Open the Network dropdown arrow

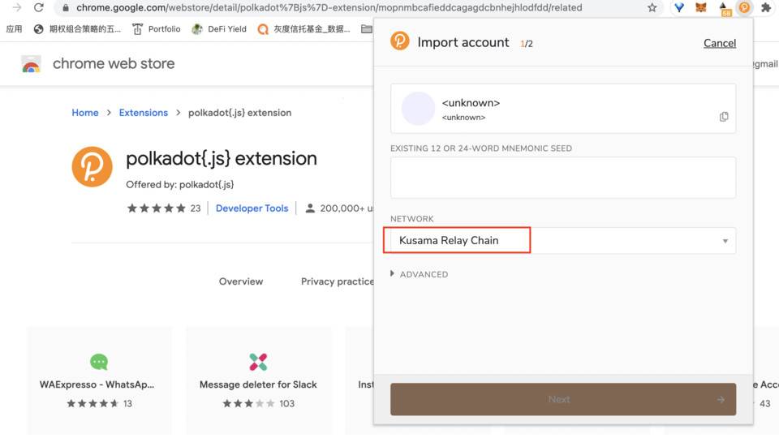coord(725,241)
